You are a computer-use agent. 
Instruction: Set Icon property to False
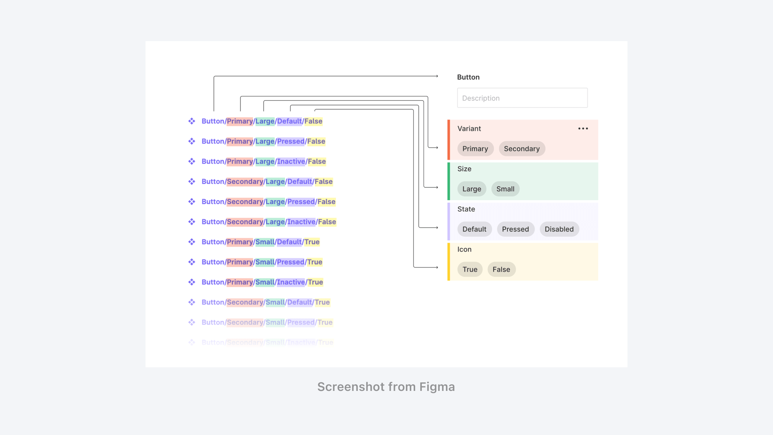pyautogui.click(x=501, y=269)
